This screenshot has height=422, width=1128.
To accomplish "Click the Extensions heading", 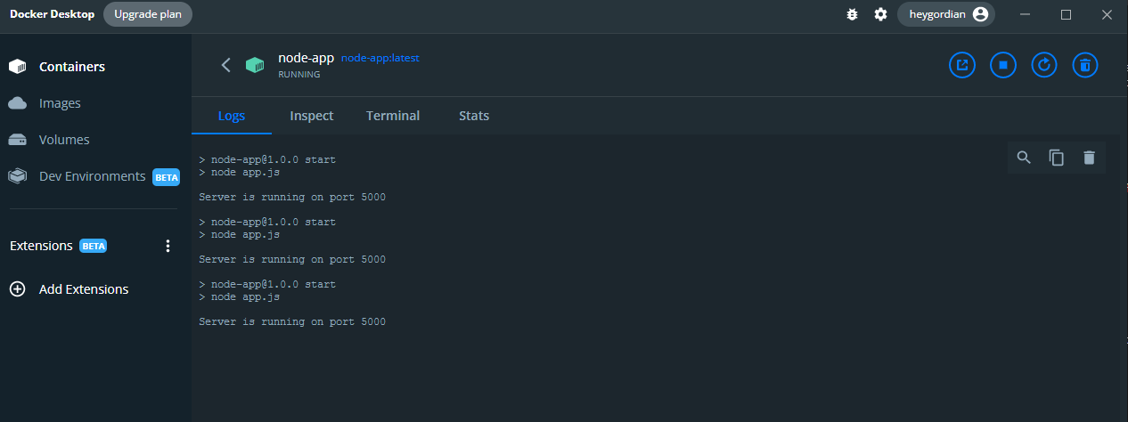I will (x=41, y=246).
